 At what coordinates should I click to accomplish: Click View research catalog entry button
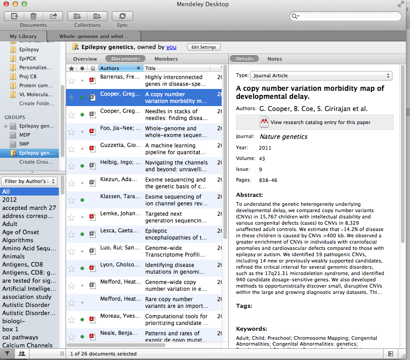pyautogui.click(x=315, y=122)
